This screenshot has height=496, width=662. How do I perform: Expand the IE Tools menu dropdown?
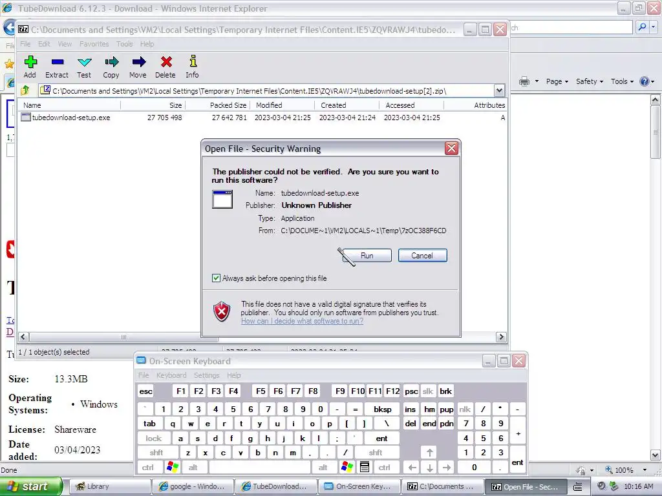623,81
